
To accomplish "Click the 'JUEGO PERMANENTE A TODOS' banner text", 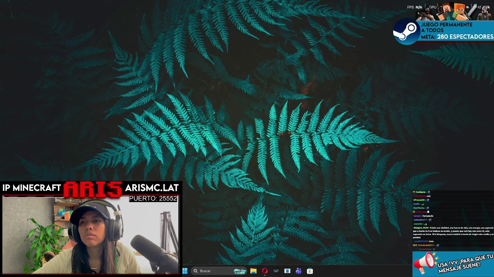I will tap(447, 27).
